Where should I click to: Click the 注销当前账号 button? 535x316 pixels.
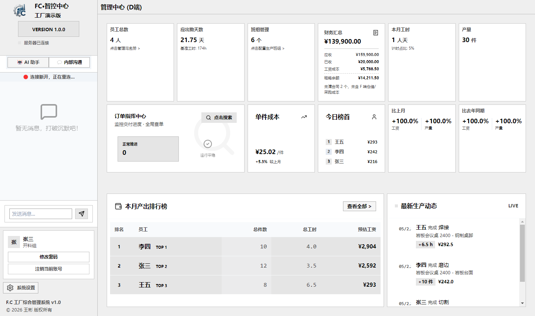48,269
